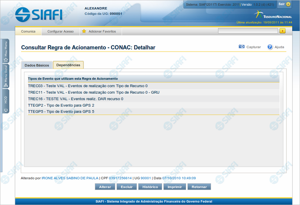Click the Alterar button
Viewport: 300px width, 205px height.
tap(105, 187)
